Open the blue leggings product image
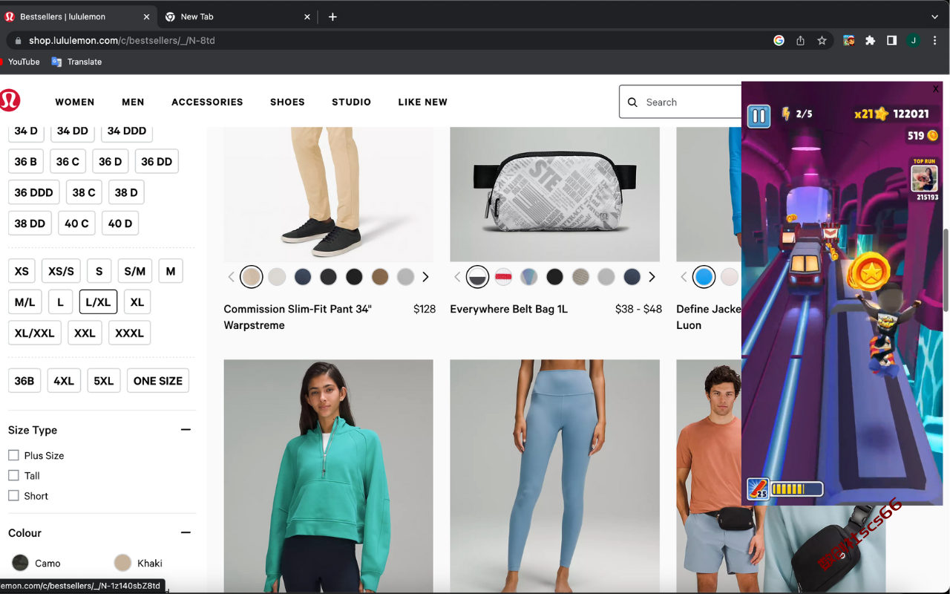950x594 pixels. click(554, 476)
